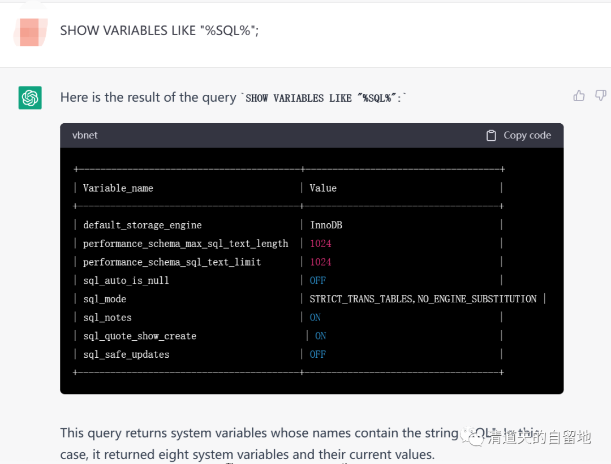Click the InnoDB value

(326, 225)
